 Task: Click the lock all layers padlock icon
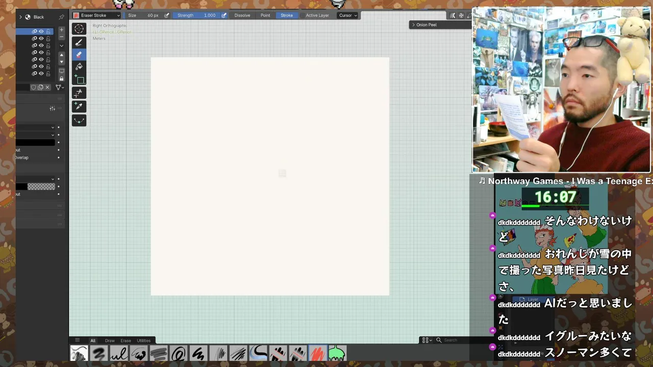pos(62,78)
